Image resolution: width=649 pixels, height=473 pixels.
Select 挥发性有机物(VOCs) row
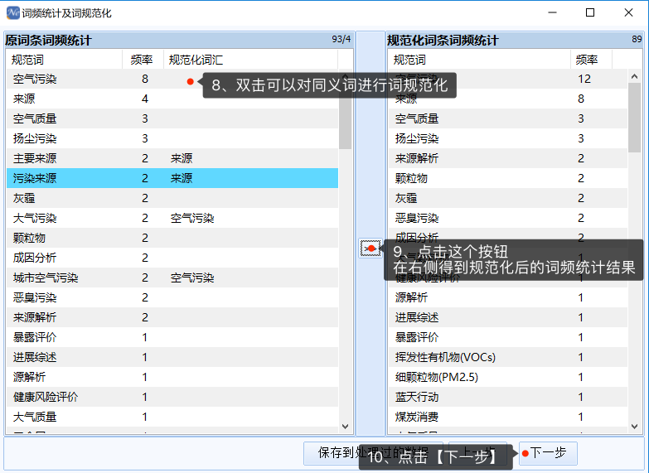click(x=508, y=357)
